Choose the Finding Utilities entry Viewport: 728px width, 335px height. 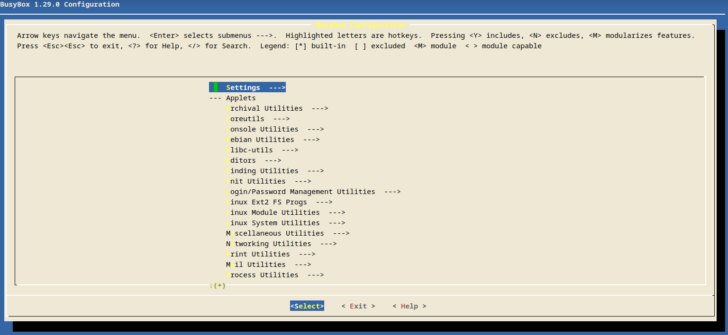[x=275, y=171]
